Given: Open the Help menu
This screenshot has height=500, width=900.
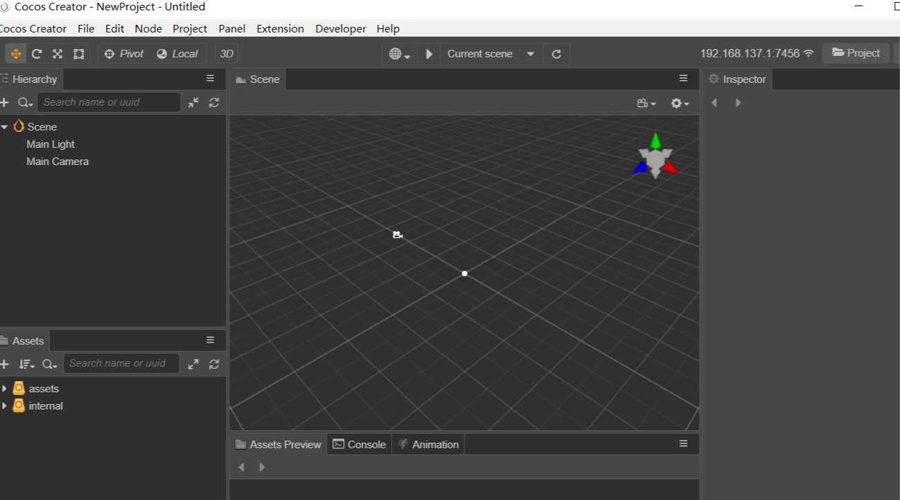Looking at the screenshot, I should (388, 28).
